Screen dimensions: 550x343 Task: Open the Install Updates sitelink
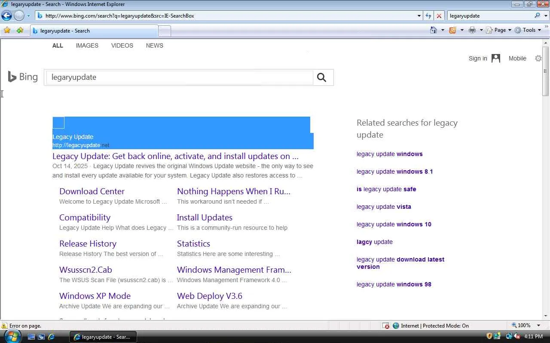click(x=205, y=217)
